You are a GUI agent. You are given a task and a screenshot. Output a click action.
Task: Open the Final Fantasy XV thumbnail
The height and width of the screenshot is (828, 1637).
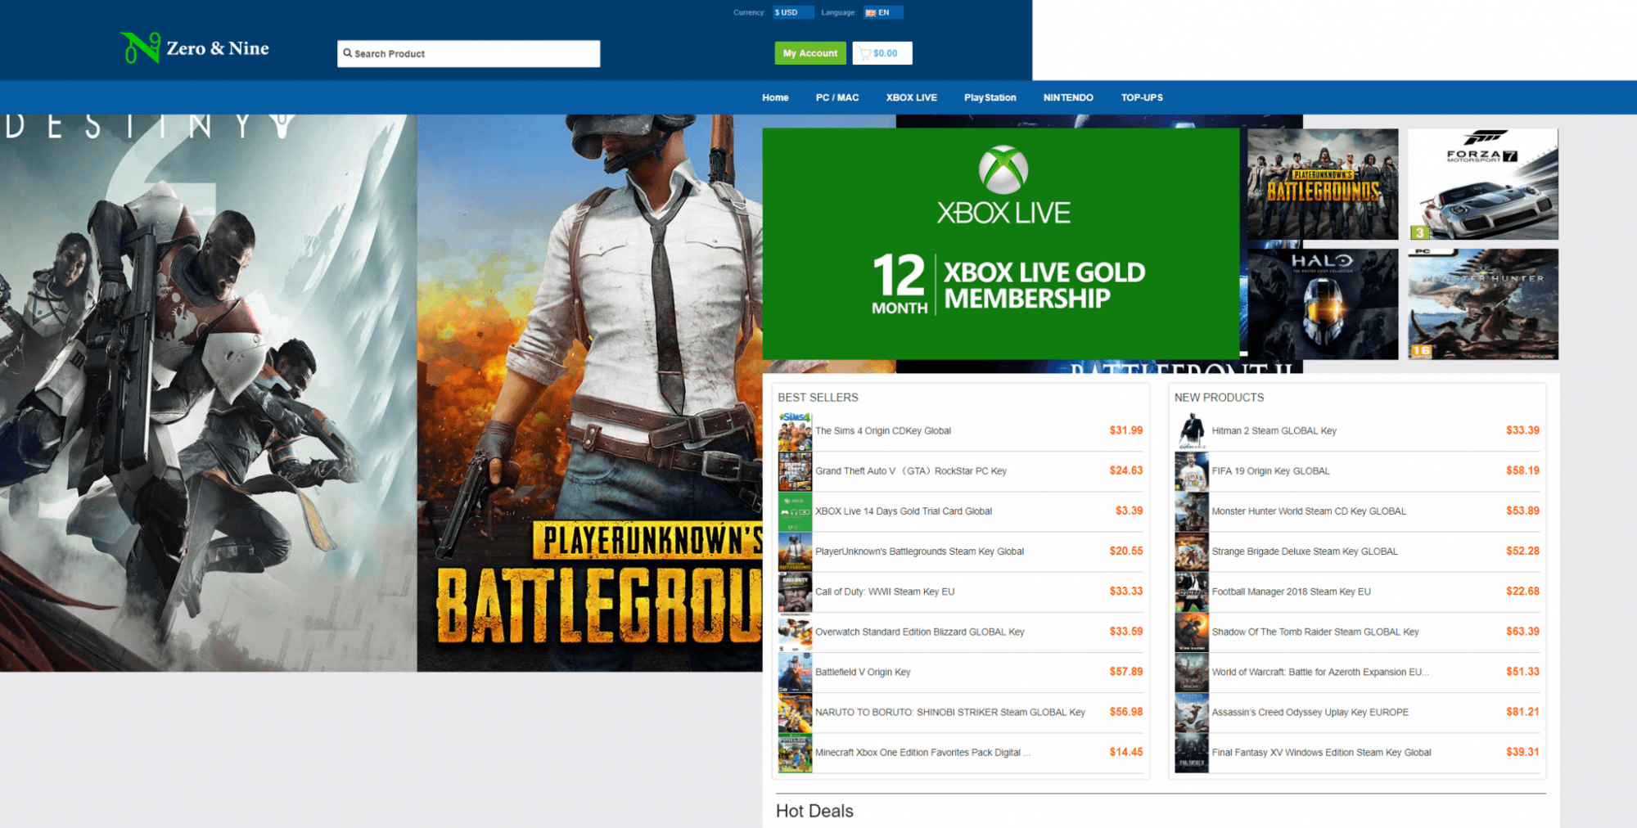(x=1192, y=753)
